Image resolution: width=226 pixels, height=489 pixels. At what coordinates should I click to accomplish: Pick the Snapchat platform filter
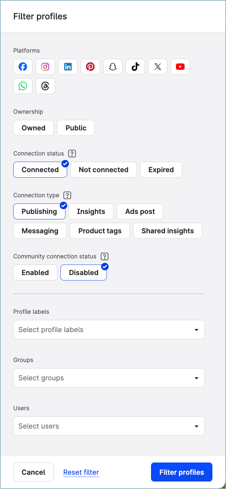coord(113,67)
